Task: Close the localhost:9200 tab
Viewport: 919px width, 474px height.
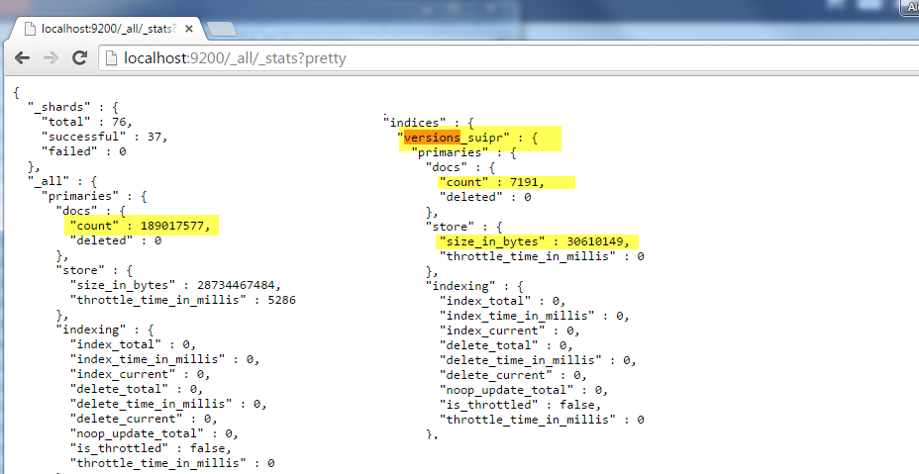Action: pos(189,28)
